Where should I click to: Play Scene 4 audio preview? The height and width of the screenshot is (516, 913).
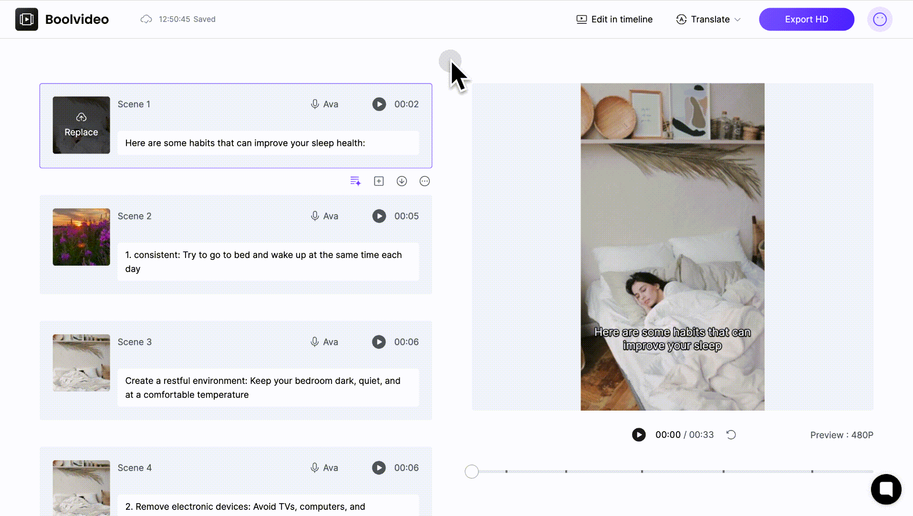tap(379, 468)
